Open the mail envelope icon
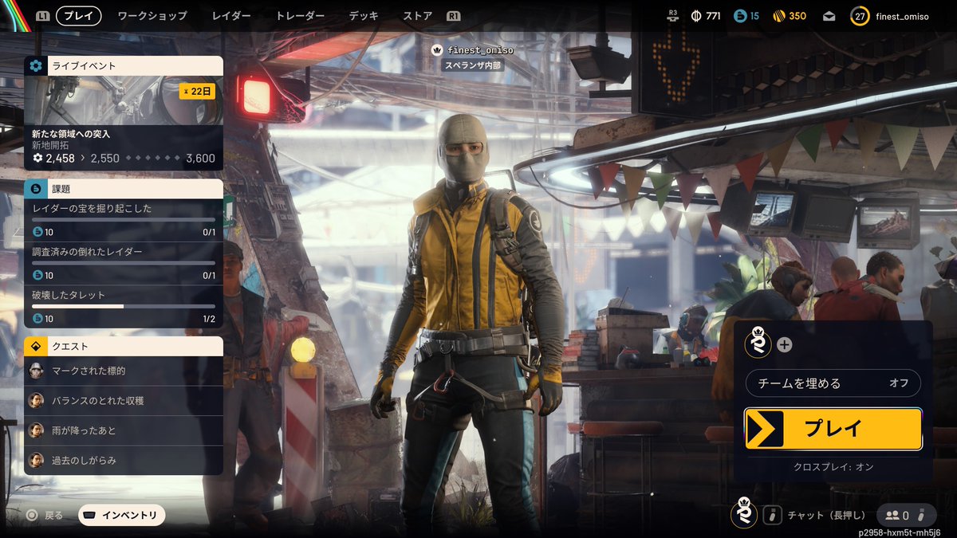 [x=829, y=16]
